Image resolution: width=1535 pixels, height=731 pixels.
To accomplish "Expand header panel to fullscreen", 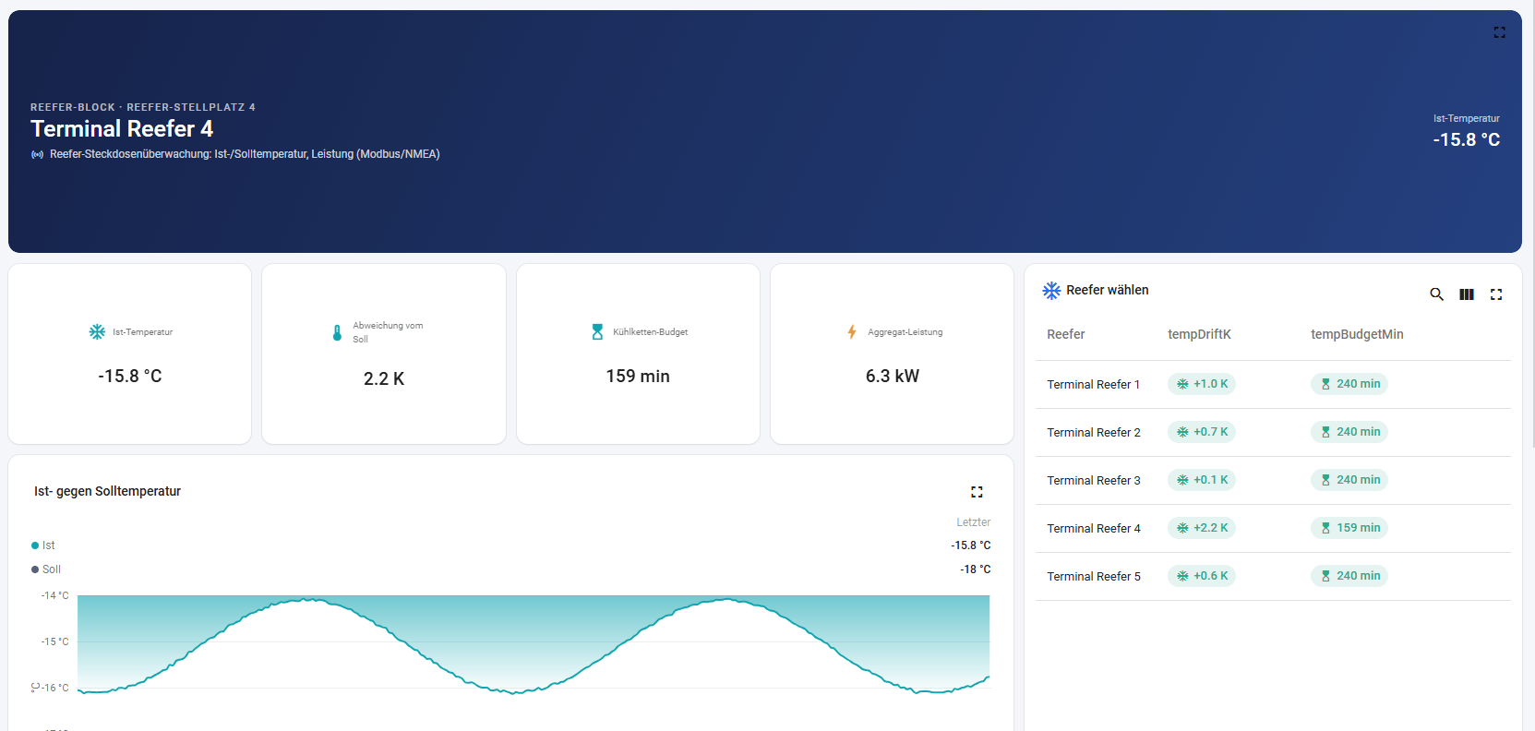I will (1499, 32).
